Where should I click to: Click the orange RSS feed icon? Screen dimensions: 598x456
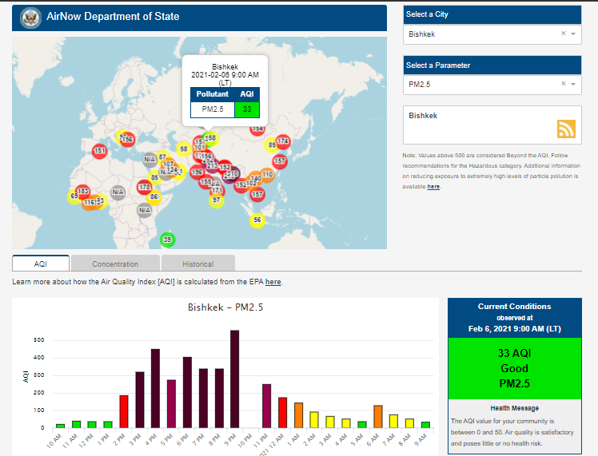pyautogui.click(x=566, y=129)
